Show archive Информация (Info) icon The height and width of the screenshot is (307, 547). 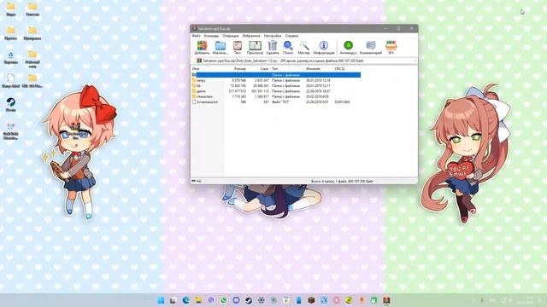(x=324, y=48)
